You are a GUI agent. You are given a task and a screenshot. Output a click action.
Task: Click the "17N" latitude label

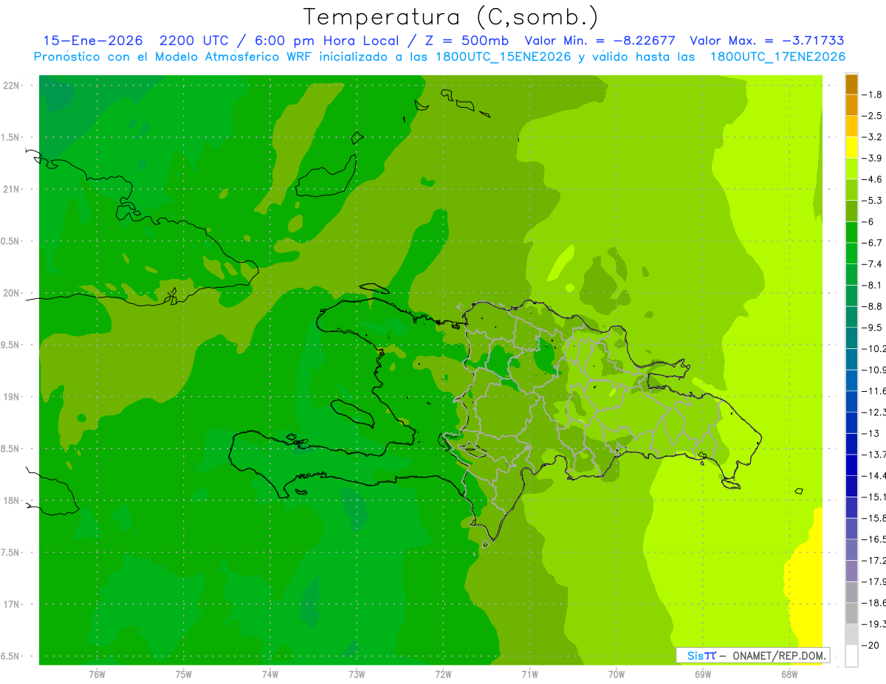coord(13,604)
